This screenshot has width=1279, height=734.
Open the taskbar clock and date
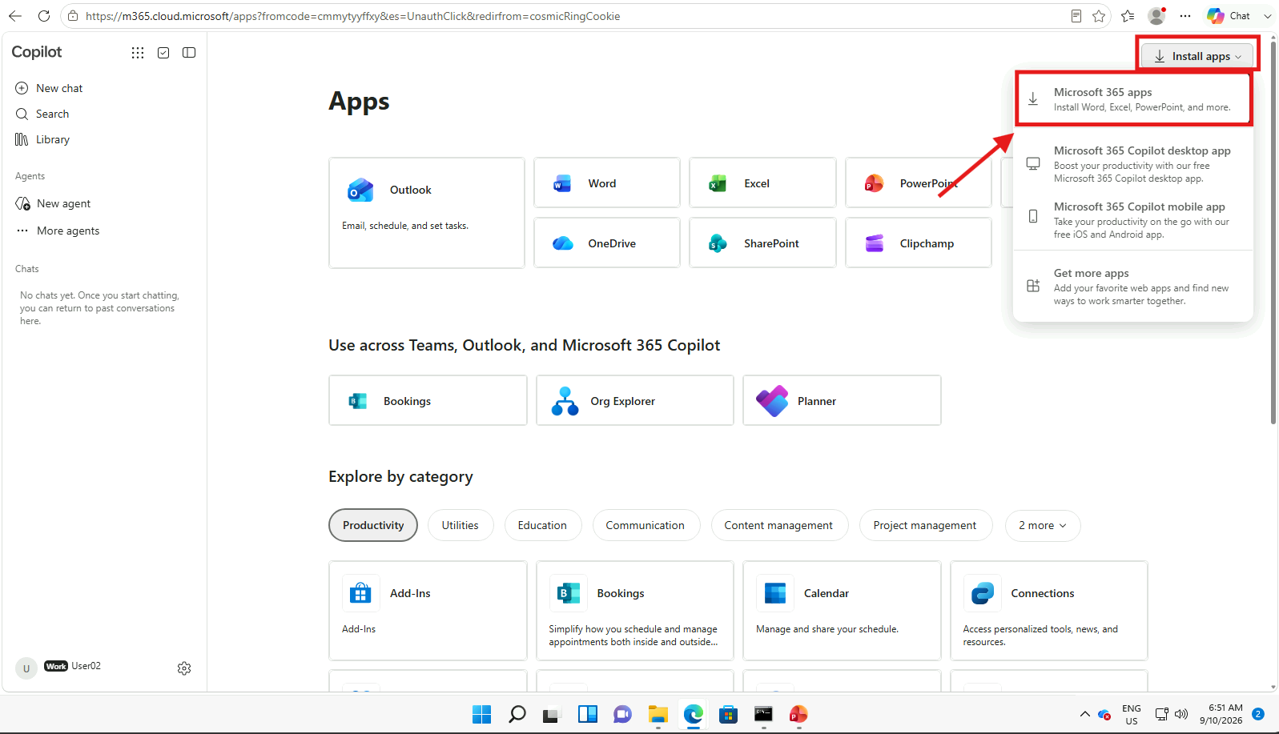1221,714
